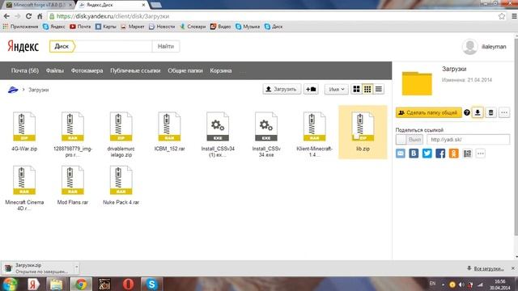The height and width of the screenshot is (291, 518).
Task: Select the Nuke Pack 4.rar file
Action: coord(121,185)
